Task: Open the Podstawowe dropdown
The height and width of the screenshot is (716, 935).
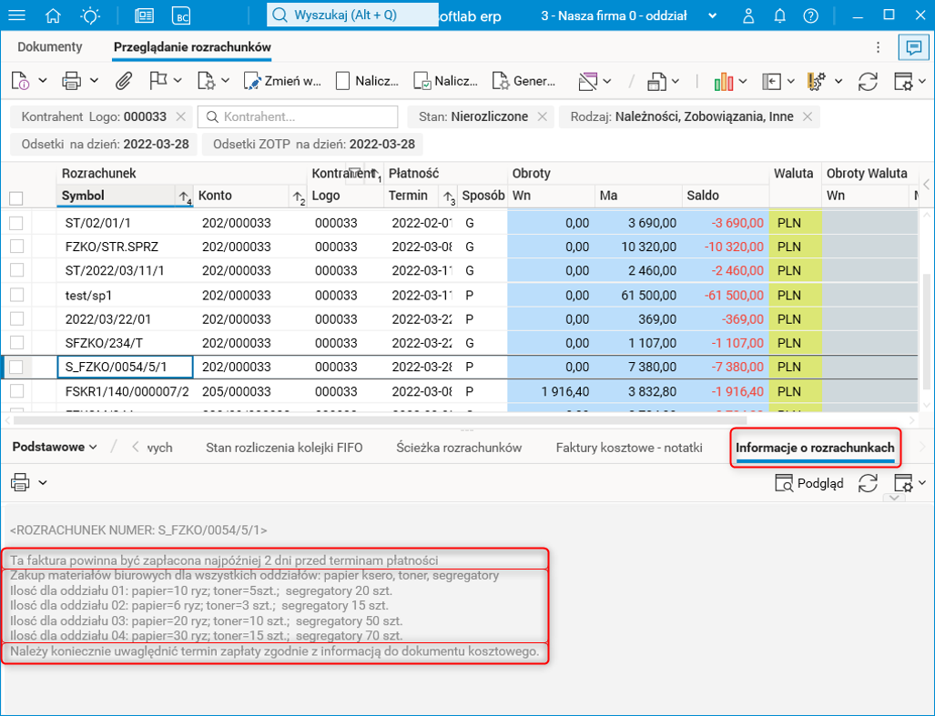Action: click(55, 447)
